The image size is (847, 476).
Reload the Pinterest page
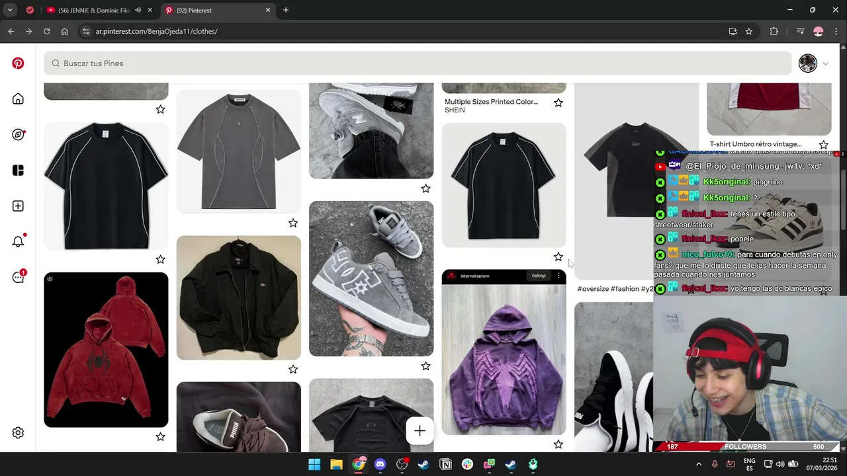(x=46, y=31)
